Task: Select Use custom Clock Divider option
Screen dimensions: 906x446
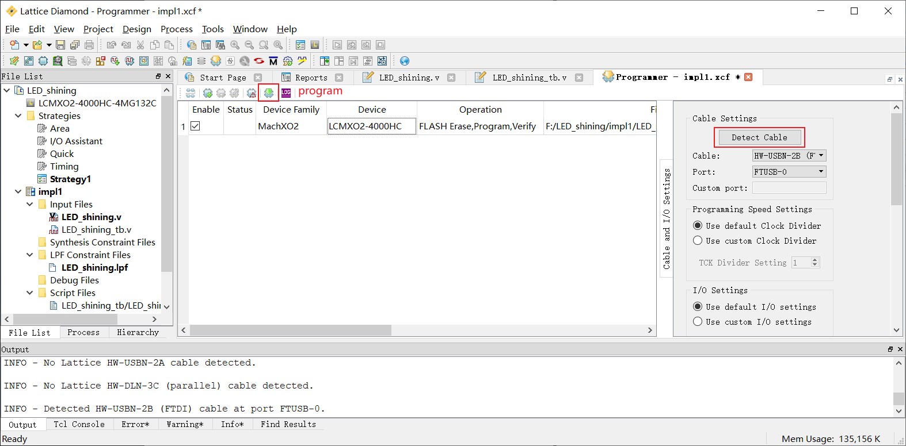Action: click(698, 241)
